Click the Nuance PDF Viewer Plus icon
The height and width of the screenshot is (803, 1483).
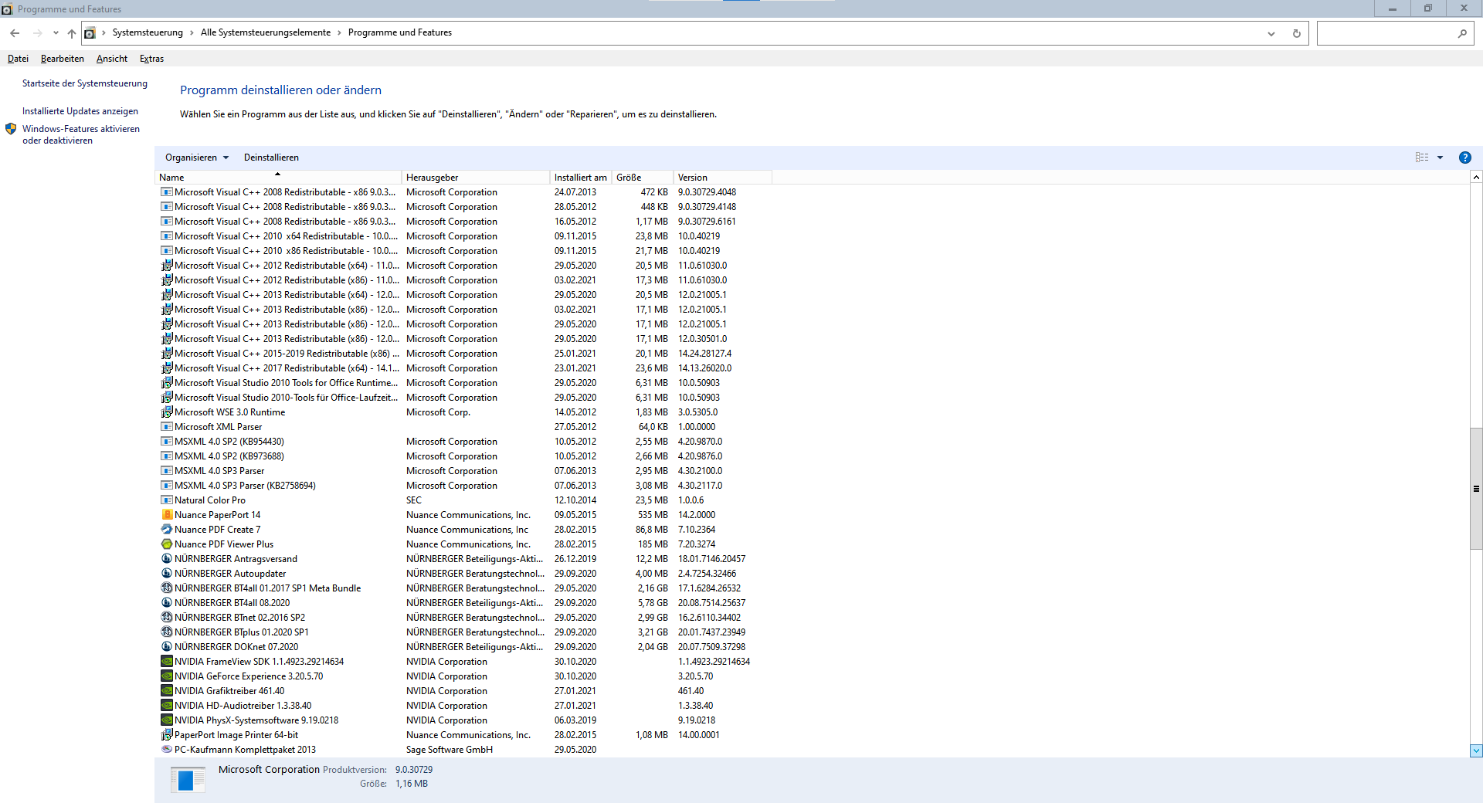click(166, 544)
